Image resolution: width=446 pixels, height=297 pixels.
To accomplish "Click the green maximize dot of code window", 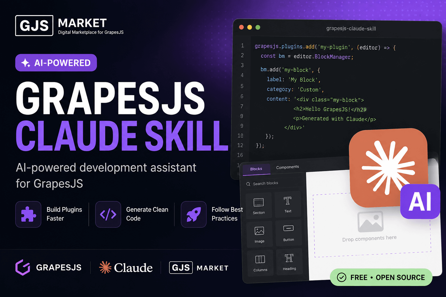I will (258, 27).
